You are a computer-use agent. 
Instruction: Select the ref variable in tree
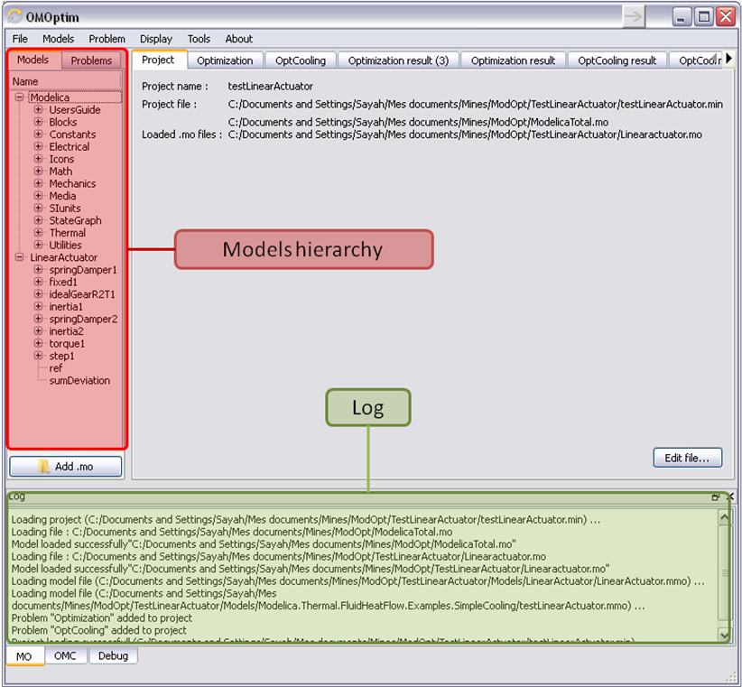coord(56,368)
